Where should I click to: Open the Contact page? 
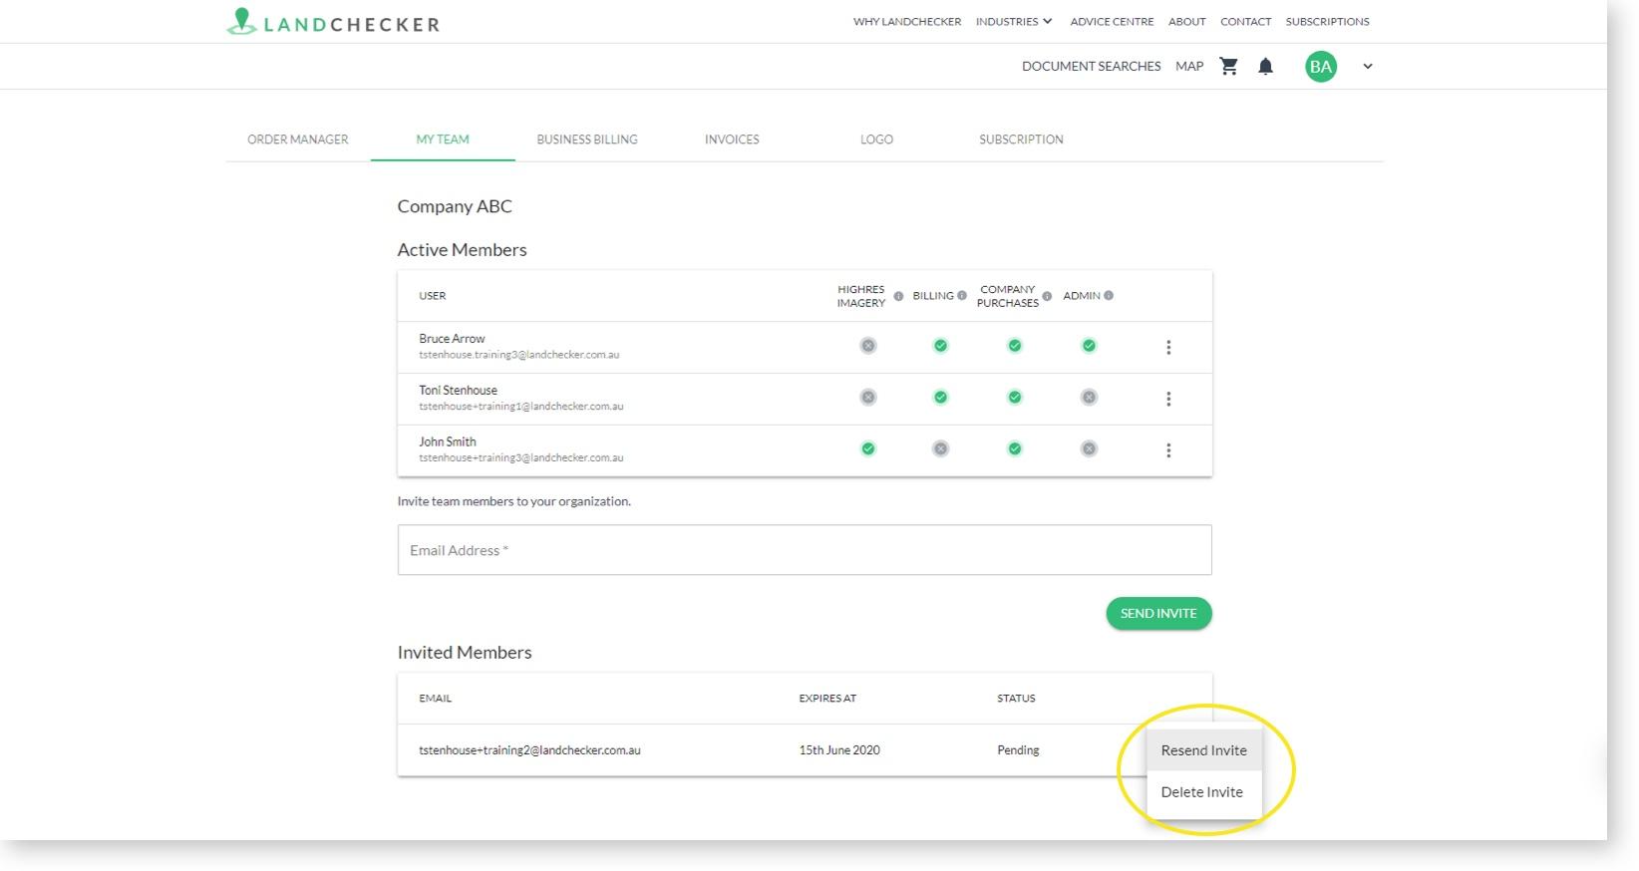tap(1245, 21)
